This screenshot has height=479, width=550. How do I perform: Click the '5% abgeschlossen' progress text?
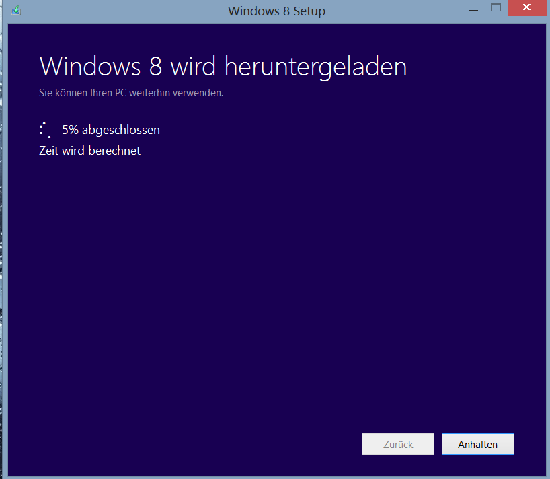[x=111, y=130]
